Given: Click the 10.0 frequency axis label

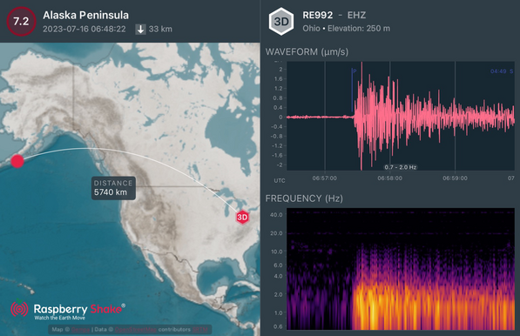Looking at the screenshot, I should (x=277, y=252).
